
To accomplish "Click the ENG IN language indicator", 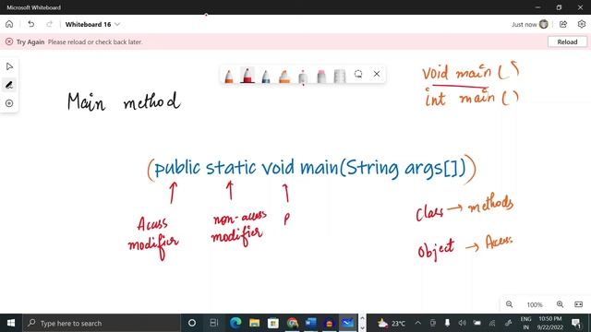I will pos(525,323).
